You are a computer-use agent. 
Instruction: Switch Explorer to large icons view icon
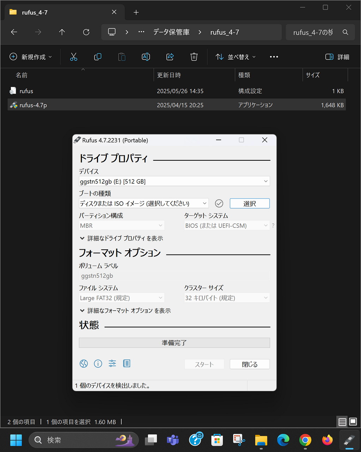pos(353,422)
